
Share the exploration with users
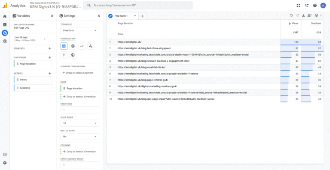(x=309, y=15)
